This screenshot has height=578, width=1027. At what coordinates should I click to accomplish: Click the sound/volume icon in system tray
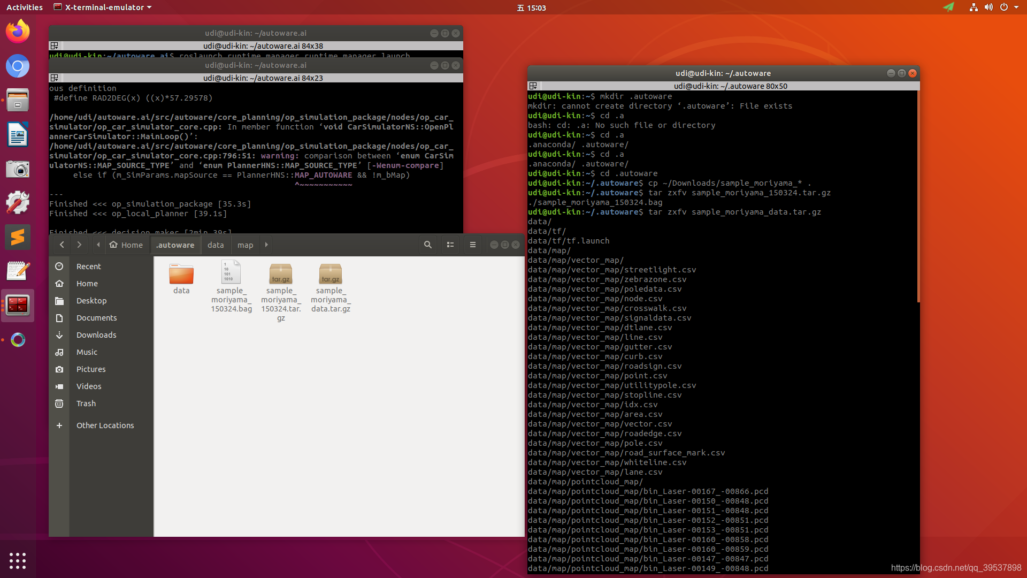(x=988, y=7)
